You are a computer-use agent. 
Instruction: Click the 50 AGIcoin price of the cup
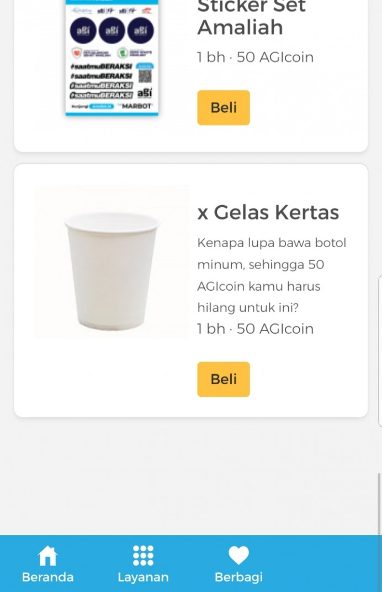click(255, 328)
